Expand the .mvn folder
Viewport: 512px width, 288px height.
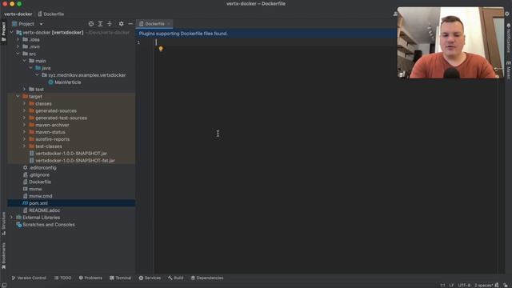[x=18, y=46]
